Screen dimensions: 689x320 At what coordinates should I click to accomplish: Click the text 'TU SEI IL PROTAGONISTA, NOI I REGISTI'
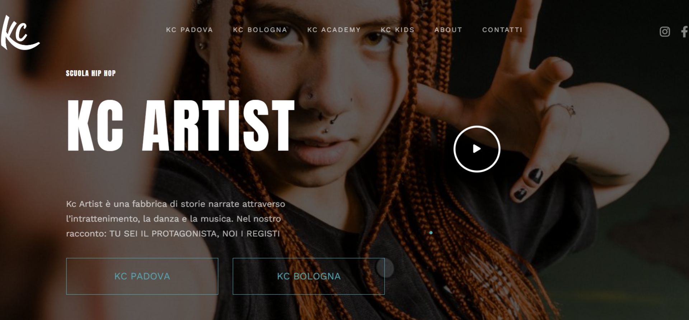pos(194,234)
